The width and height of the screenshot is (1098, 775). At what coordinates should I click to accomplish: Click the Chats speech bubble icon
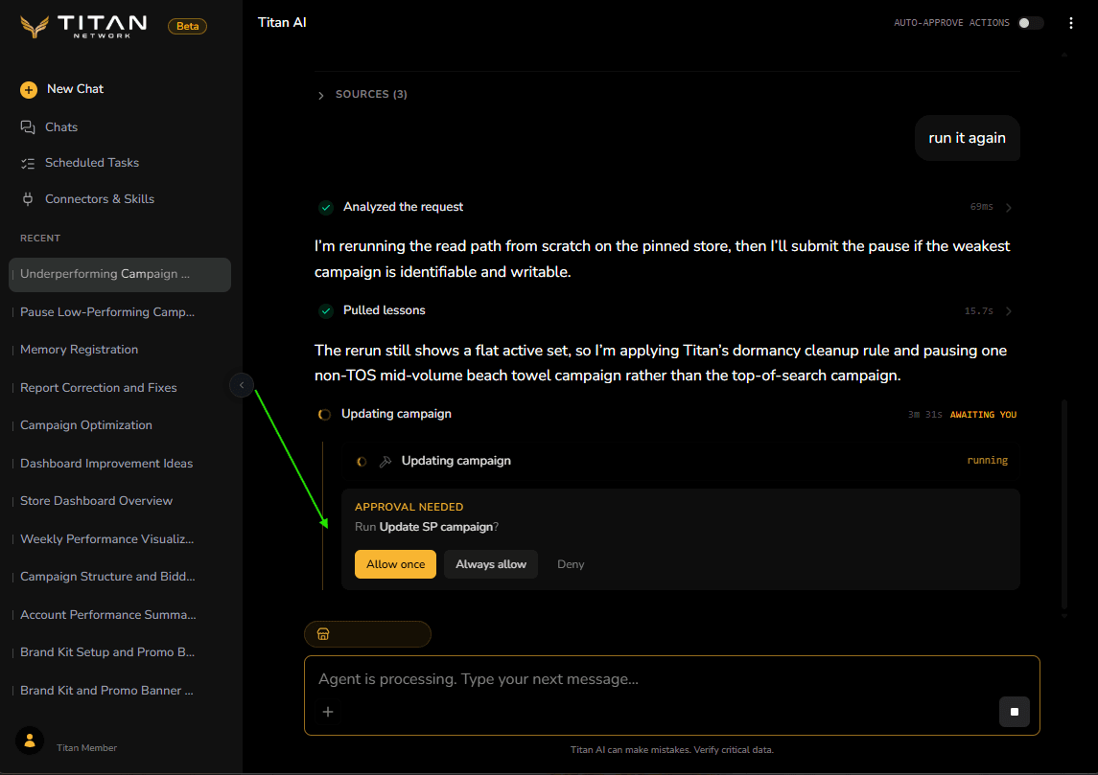pos(28,127)
